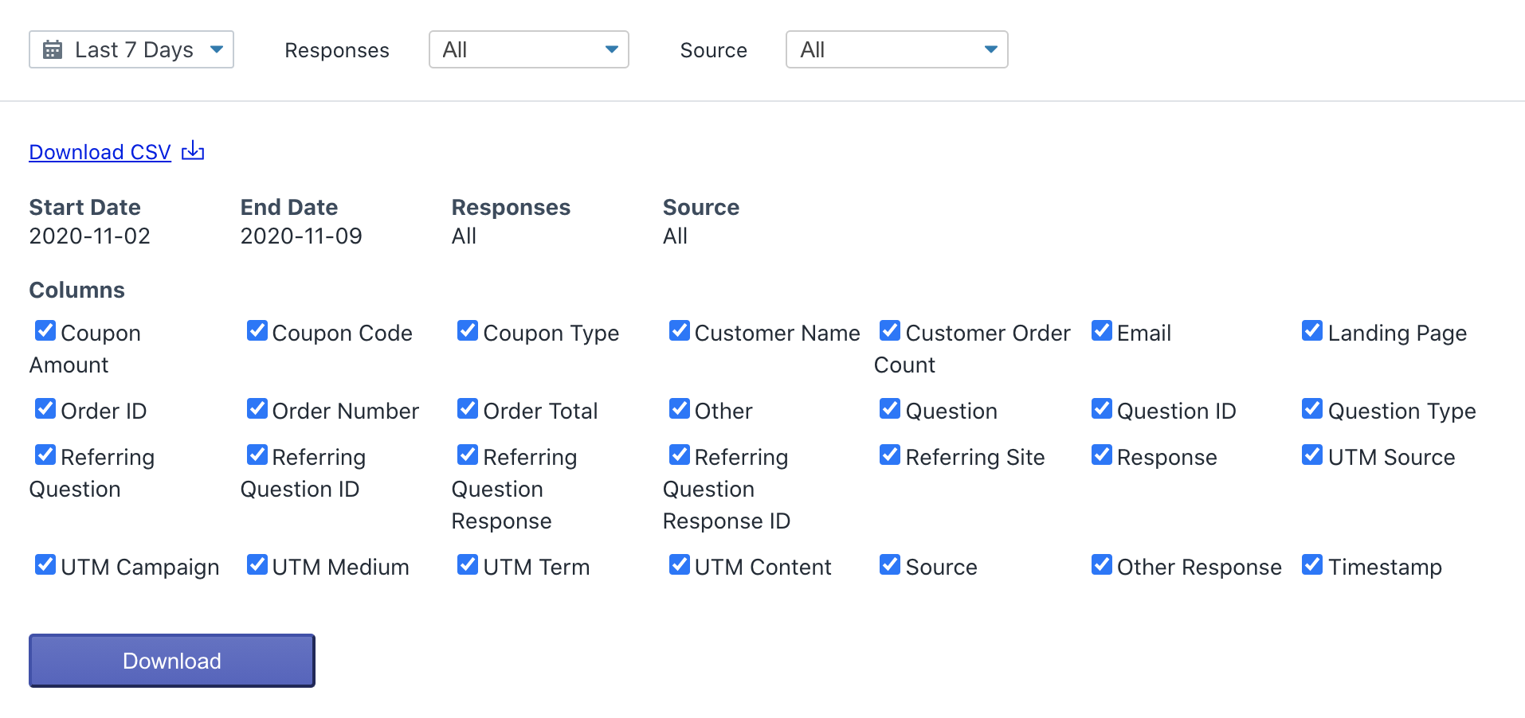Uncheck the Order Total checkbox
Screen dimensions: 1525x718
pos(468,408)
